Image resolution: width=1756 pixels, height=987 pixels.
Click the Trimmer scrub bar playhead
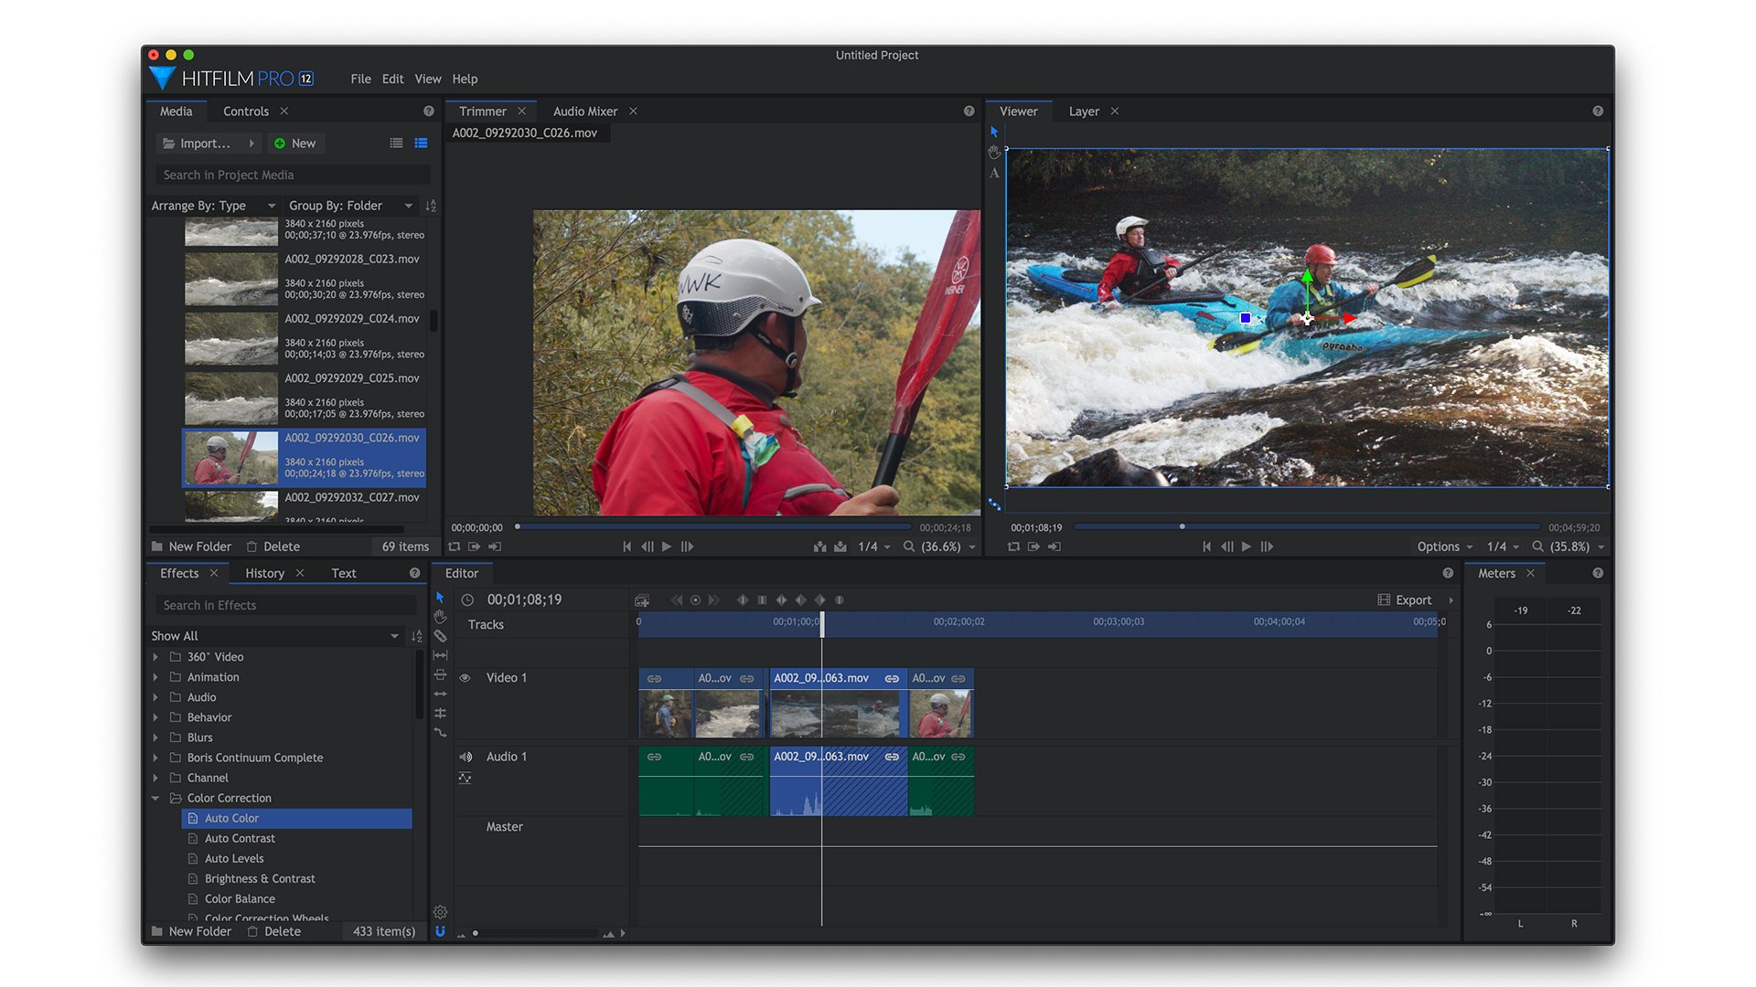[518, 526]
